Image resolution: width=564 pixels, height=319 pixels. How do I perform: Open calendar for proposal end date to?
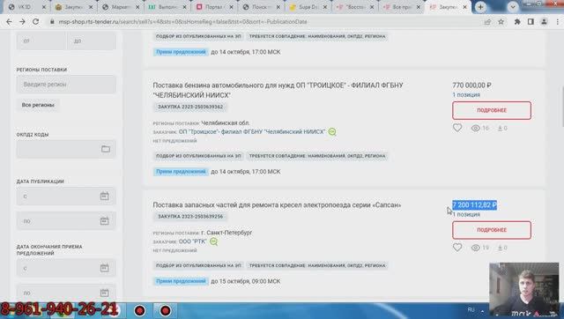[104, 293]
